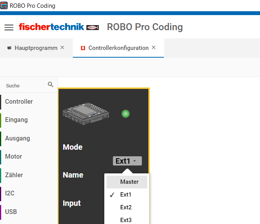Close the Controllerkonfiguration tab
Viewport: 260px width, 224px height.
[x=154, y=48]
